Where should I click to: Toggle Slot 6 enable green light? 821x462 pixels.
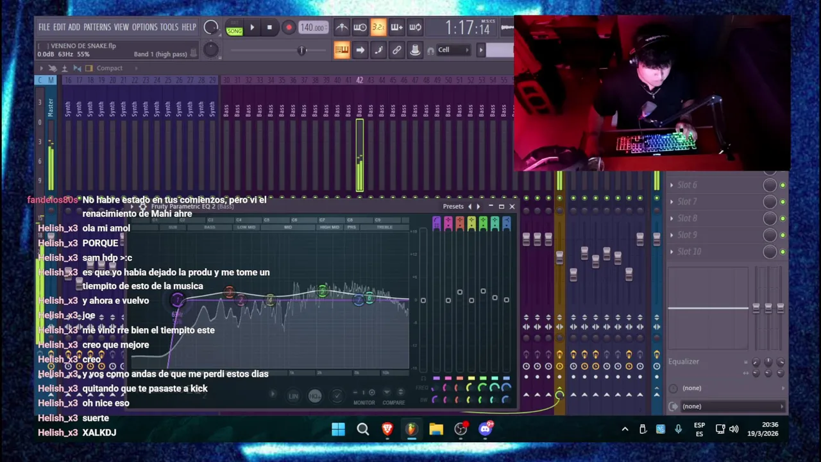tap(783, 185)
